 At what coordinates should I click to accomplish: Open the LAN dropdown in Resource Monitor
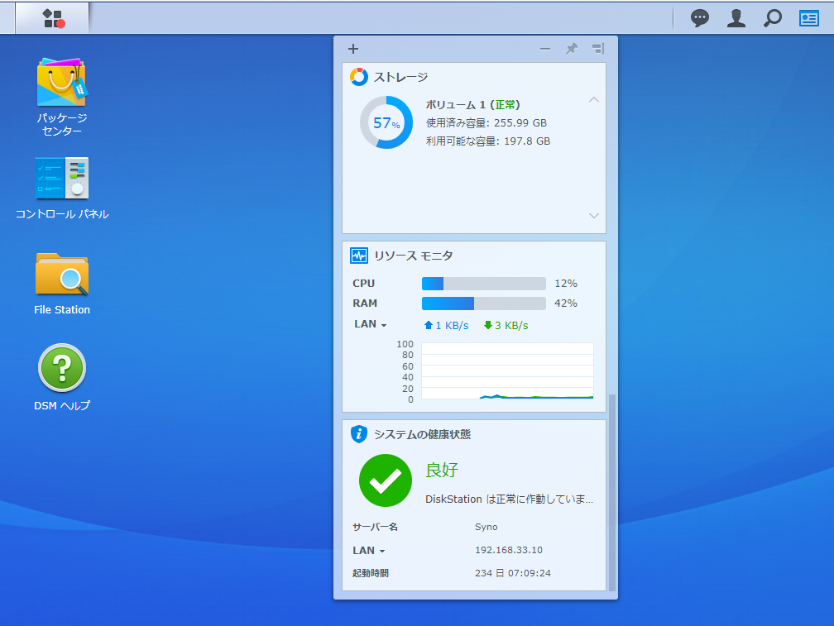(x=370, y=324)
